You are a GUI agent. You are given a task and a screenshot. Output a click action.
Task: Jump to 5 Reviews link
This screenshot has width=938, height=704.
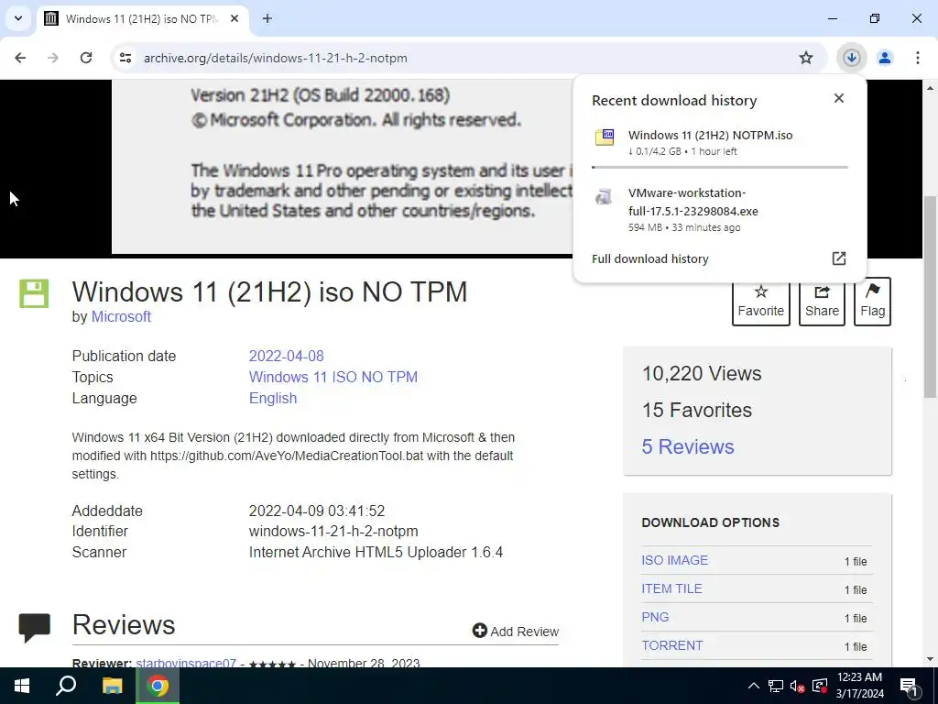coord(687,446)
